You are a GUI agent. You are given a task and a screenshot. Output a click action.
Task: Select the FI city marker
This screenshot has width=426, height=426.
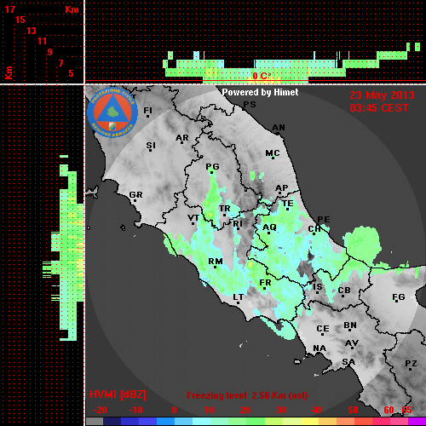147,112
